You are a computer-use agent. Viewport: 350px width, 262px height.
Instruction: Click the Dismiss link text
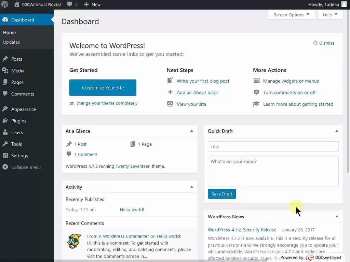click(x=326, y=43)
